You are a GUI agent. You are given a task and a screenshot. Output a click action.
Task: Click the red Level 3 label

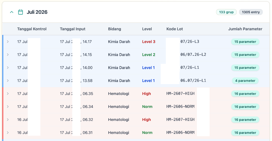pos(149,42)
